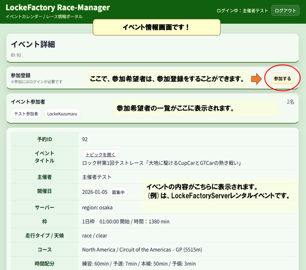Screen dimensions: 306x270
Task: Click the 募集中 status badge
Action: click(x=118, y=192)
